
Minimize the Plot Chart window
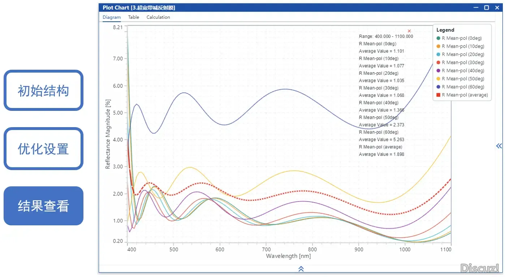(x=477, y=8)
